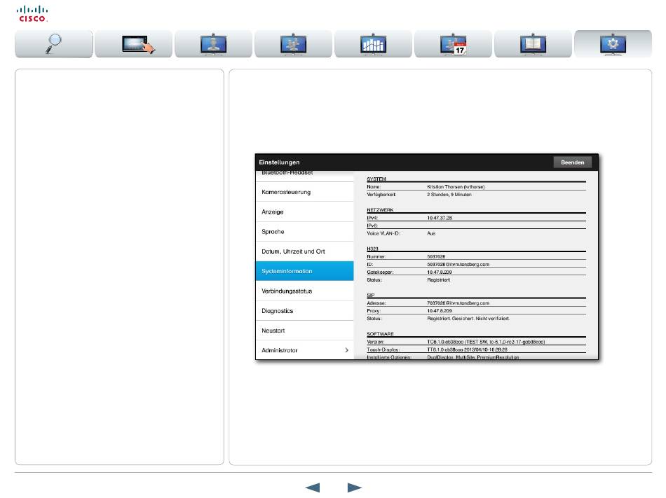Image resolution: width=666 pixels, height=498 pixels.
Task: Click the Touch-Display version value TT6.1.0
Action: point(467,350)
